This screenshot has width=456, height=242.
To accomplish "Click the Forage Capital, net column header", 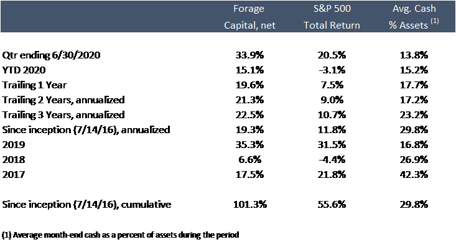I will tap(249, 17).
